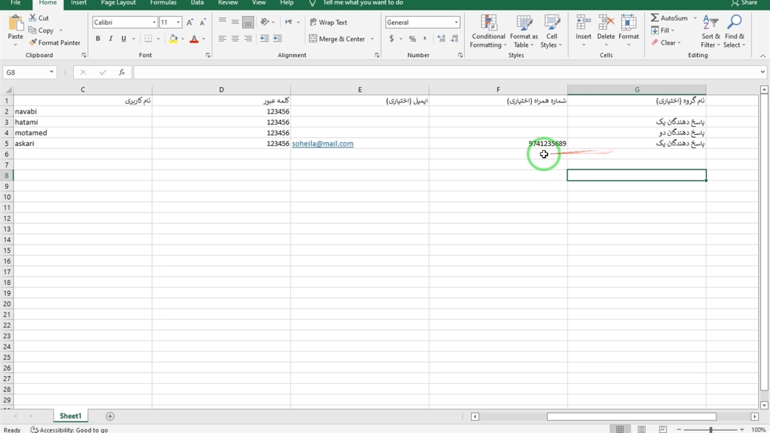
Task: Switch to the Formulas tab
Action: [x=163, y=3]
